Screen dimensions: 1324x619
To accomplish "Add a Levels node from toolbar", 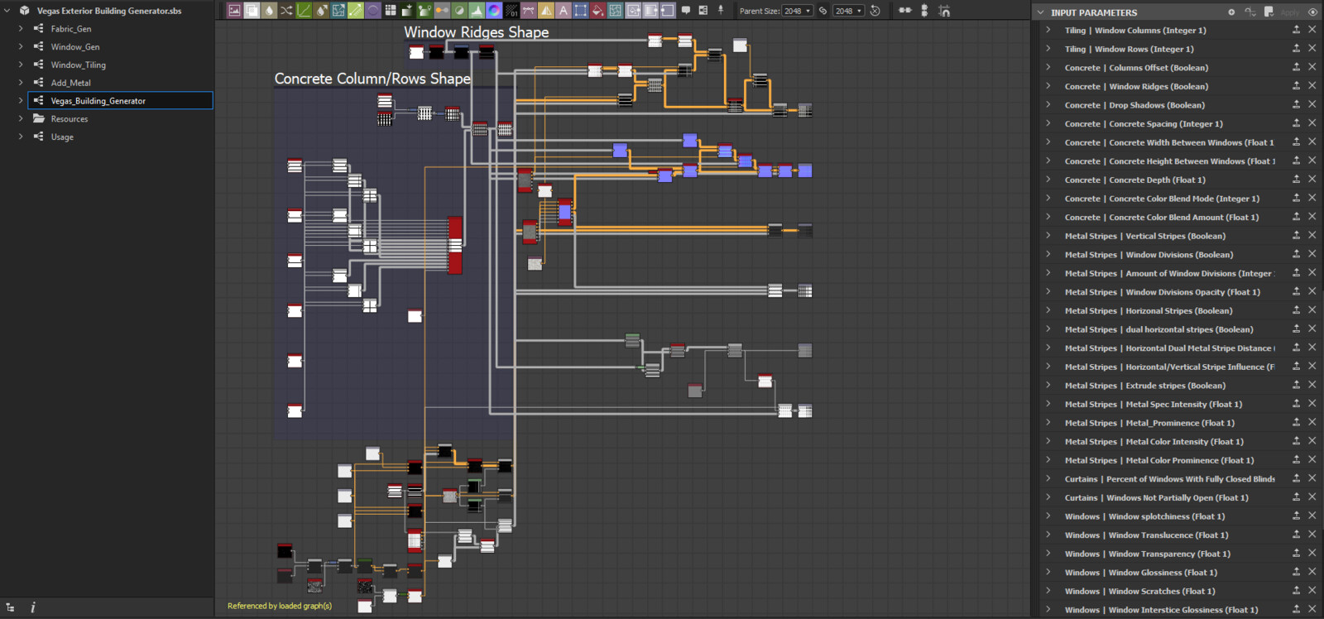I will (477, 11).
